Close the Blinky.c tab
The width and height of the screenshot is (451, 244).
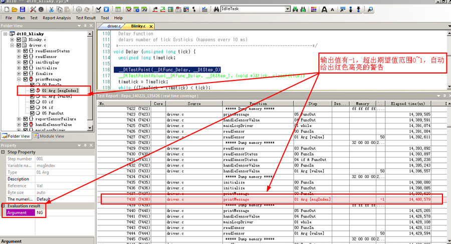tap(151, 26)
